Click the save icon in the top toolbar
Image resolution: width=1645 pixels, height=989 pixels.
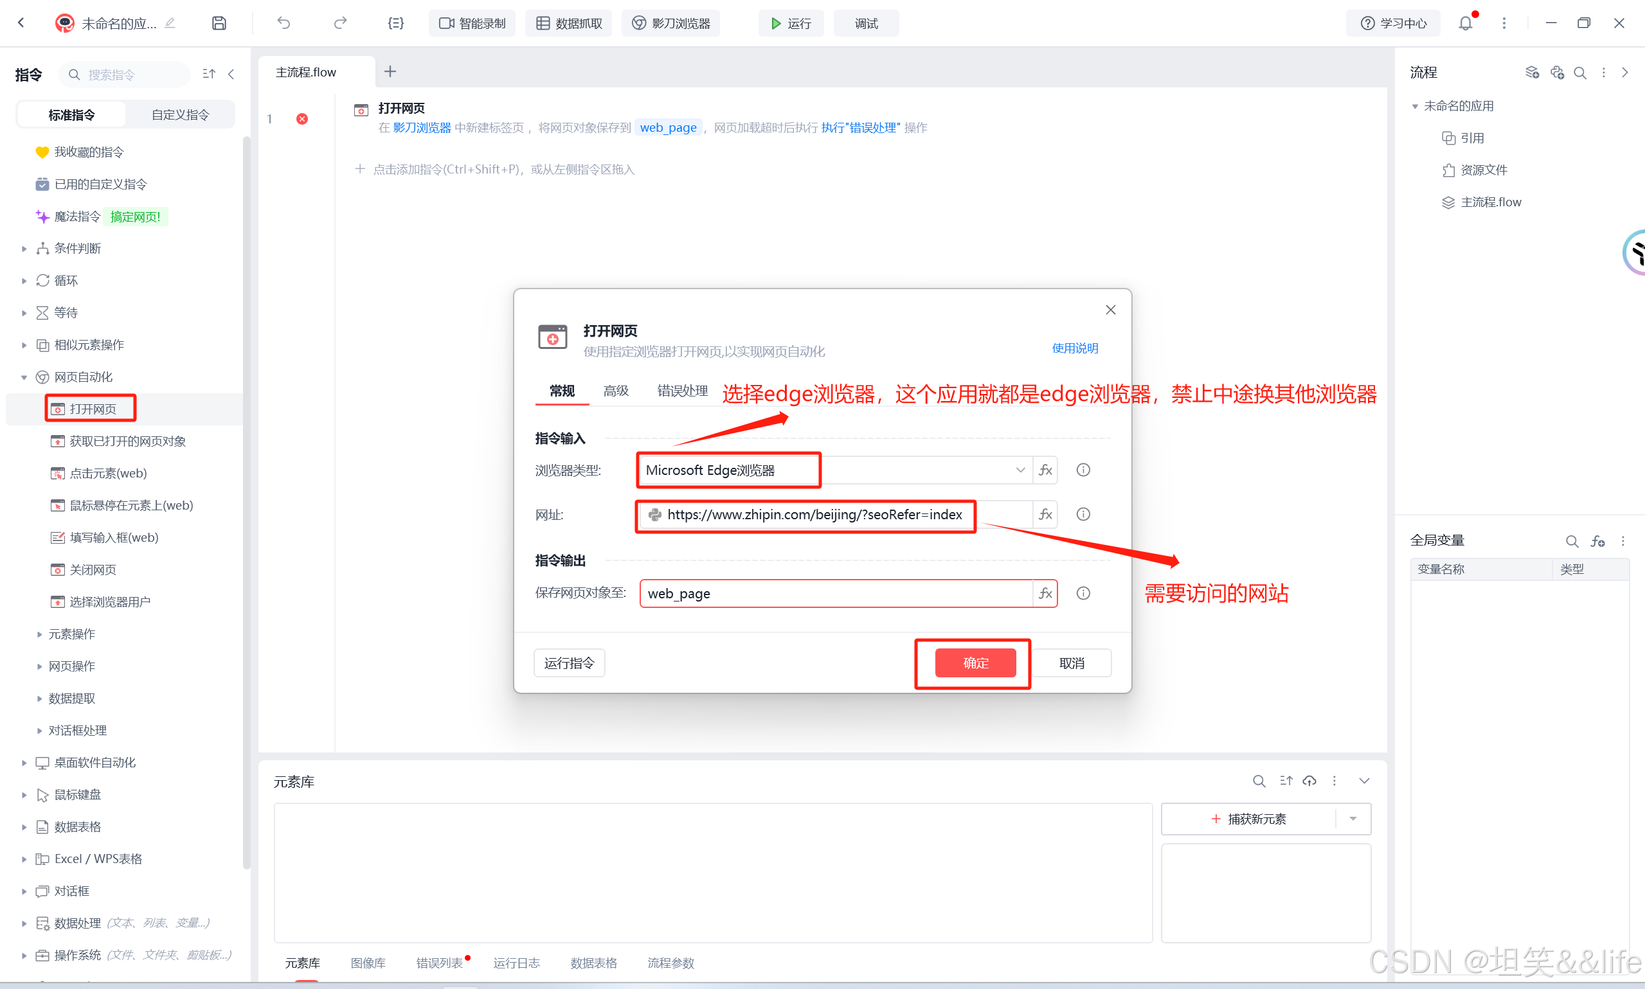(219, 23)
